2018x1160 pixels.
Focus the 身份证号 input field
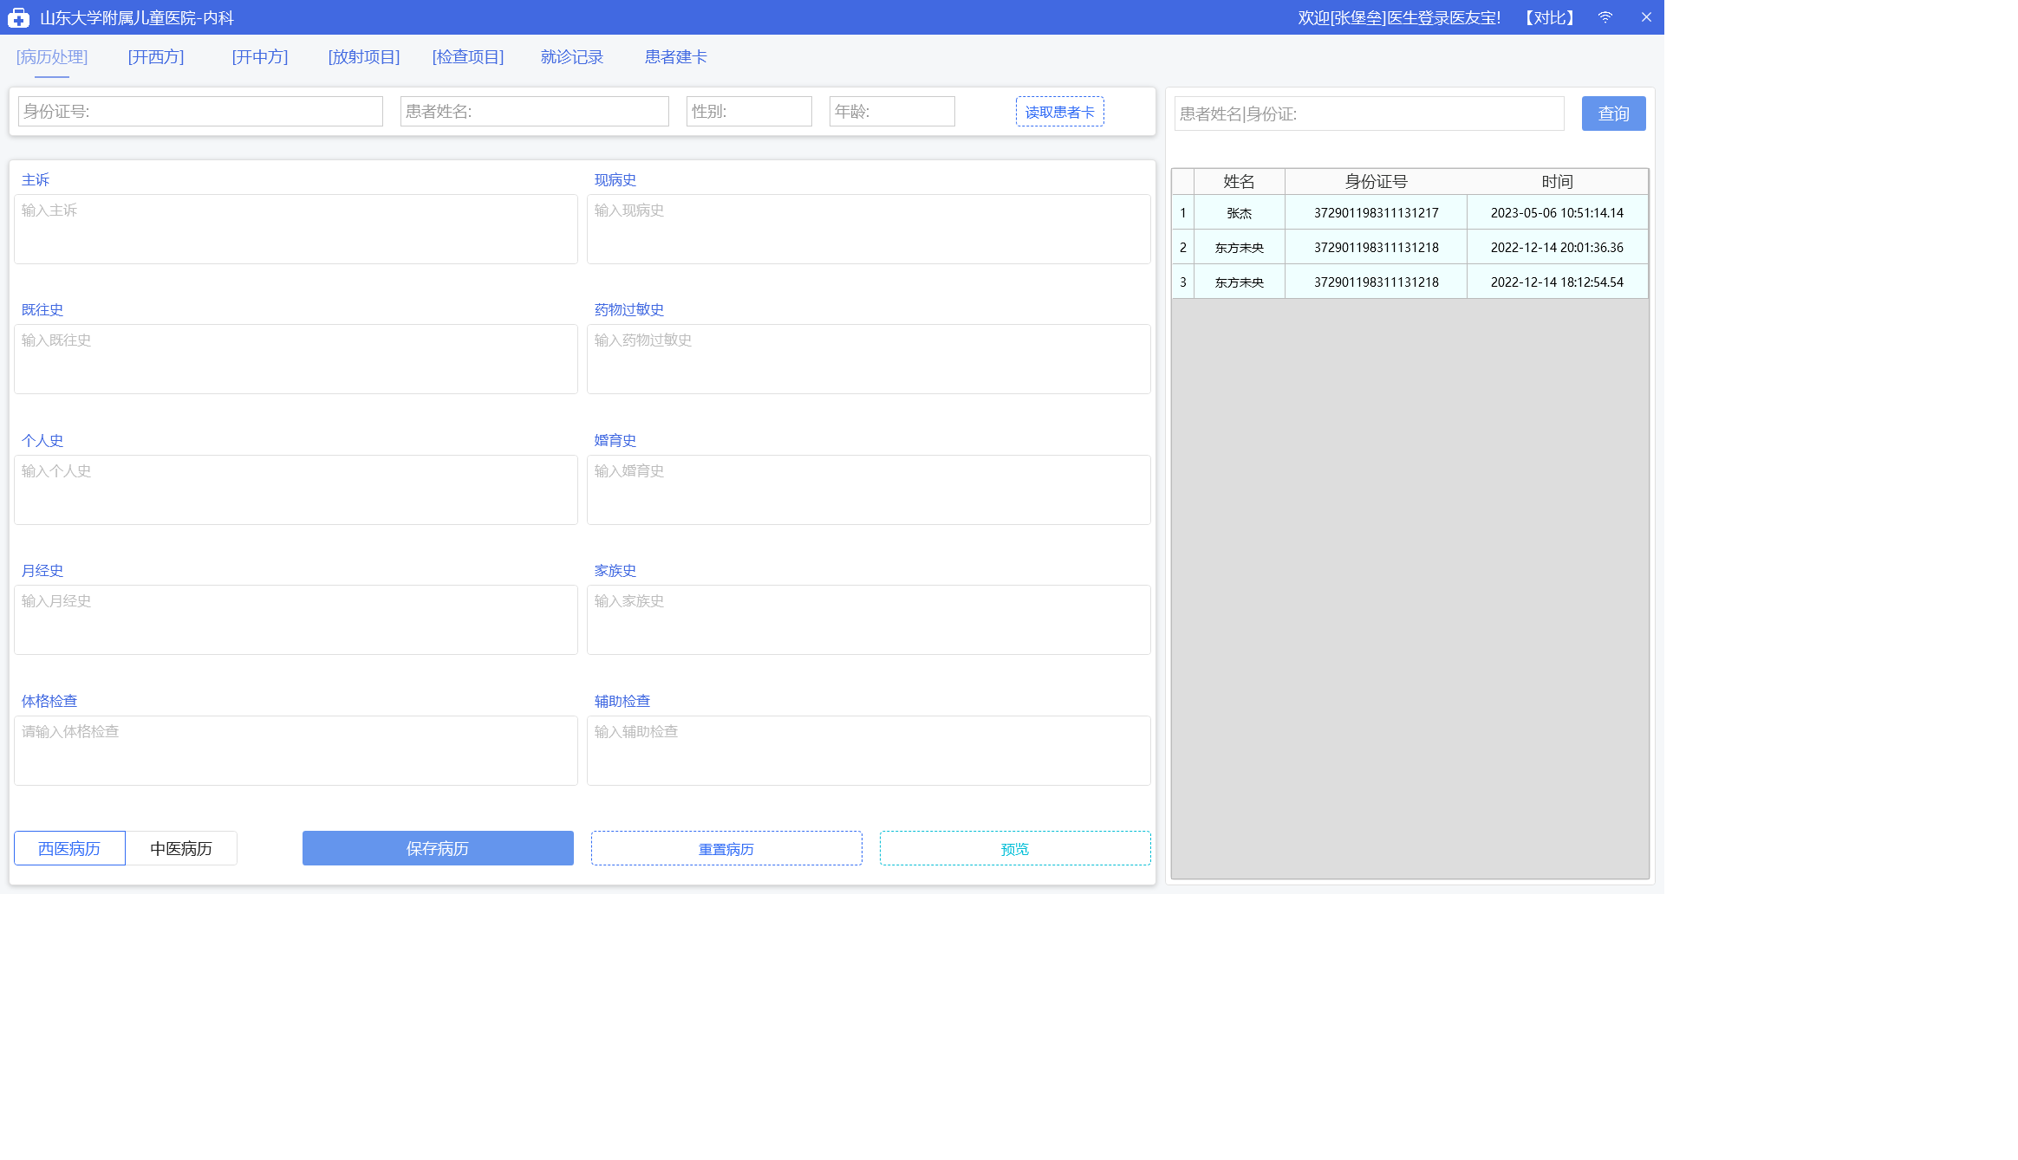pyautogui.click(x=200, y=112)
